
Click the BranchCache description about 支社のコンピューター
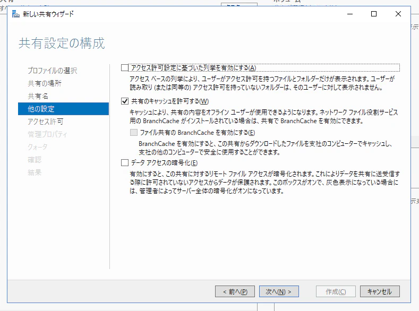pos(266,148)
